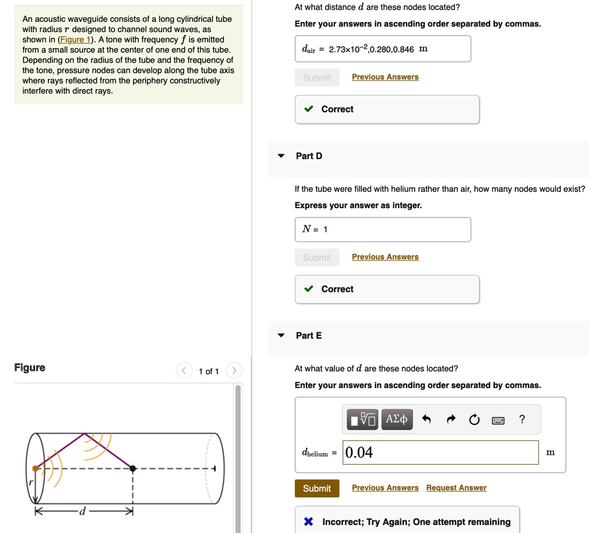
Task: Collapse the Part D section
Action: click(281, 155)
